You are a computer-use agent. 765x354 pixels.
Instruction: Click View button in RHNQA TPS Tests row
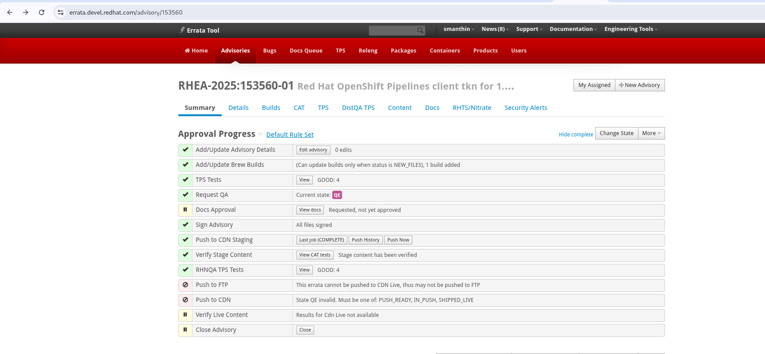[x=304, y=270]
